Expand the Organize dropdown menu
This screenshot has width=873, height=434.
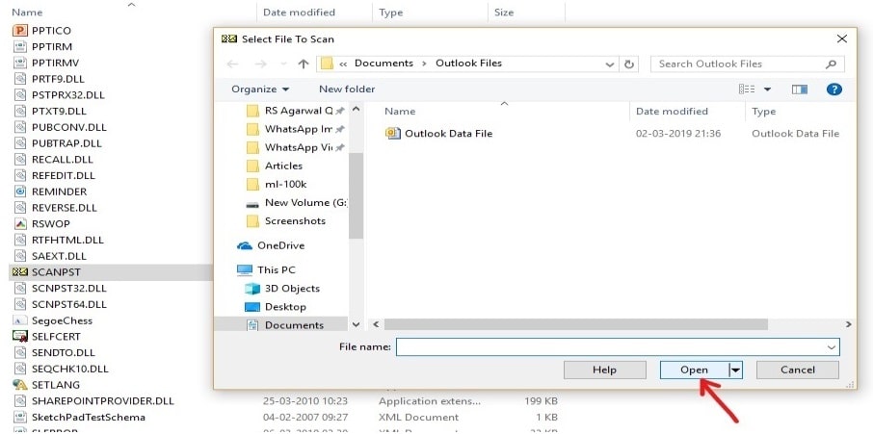pos(260,89)
